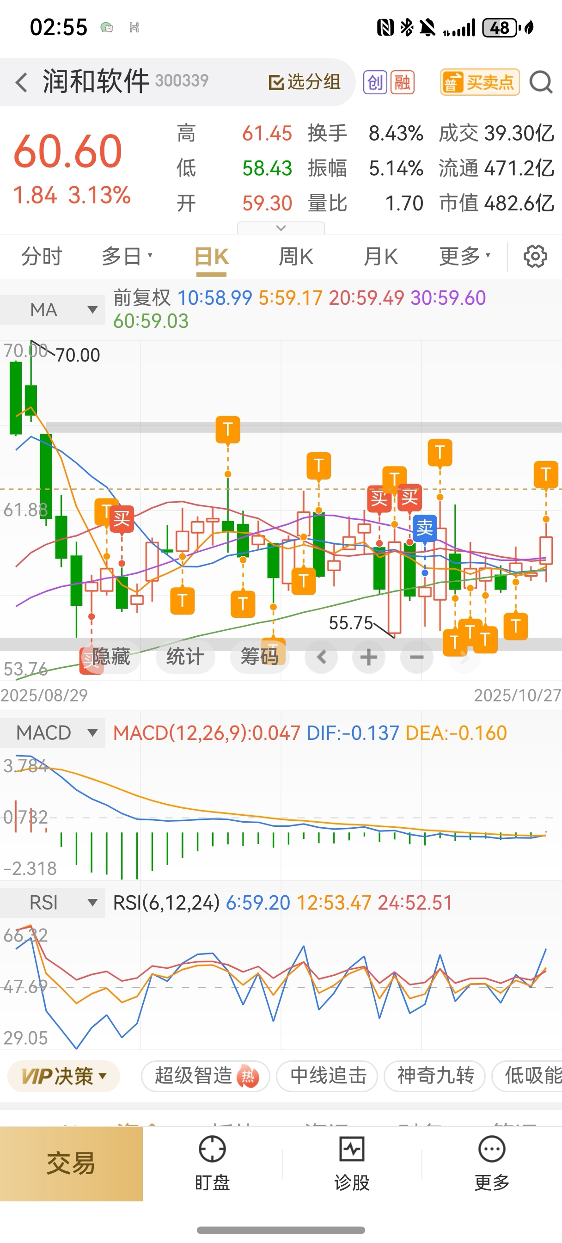562x1243 pixels.
Task: Move chart left with the arrow button
Action: click(x=321, y=657)
